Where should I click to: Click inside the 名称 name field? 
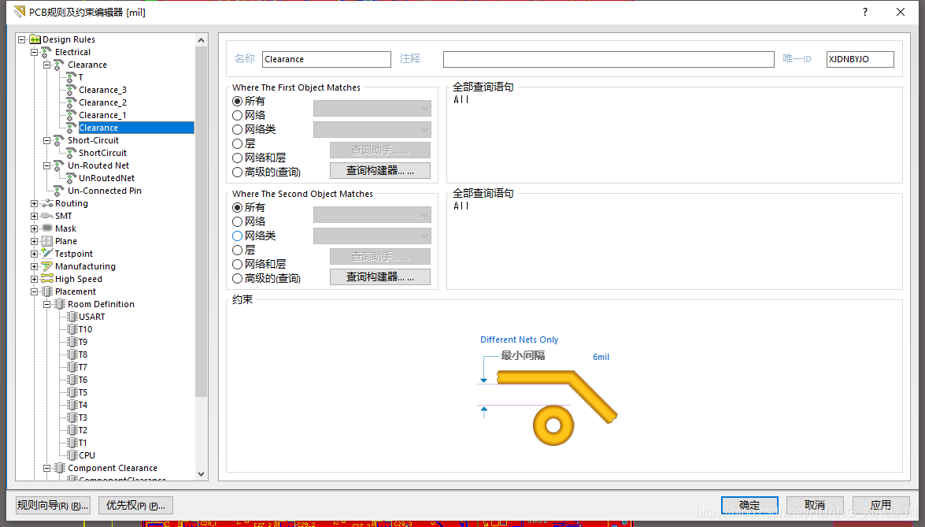326,59
